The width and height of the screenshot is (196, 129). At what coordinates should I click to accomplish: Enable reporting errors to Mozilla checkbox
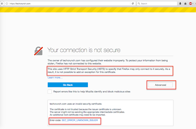coord(50,92)
